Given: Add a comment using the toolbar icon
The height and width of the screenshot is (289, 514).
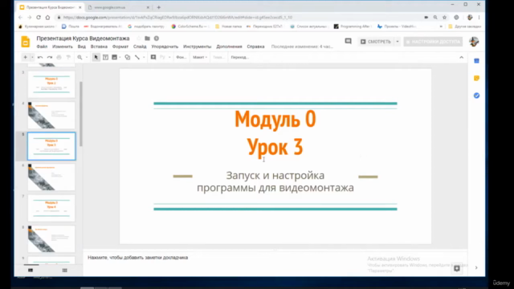Looking at the screenshot, I should tap(153, 57).
